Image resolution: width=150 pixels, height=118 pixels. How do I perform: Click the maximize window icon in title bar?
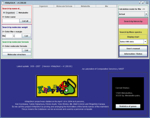[144, 3]
